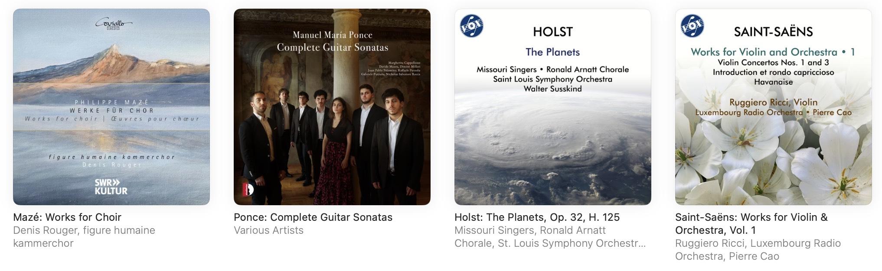
Task: Open title link Mazé: Works for Choir
Action: [x=67, y=217]
